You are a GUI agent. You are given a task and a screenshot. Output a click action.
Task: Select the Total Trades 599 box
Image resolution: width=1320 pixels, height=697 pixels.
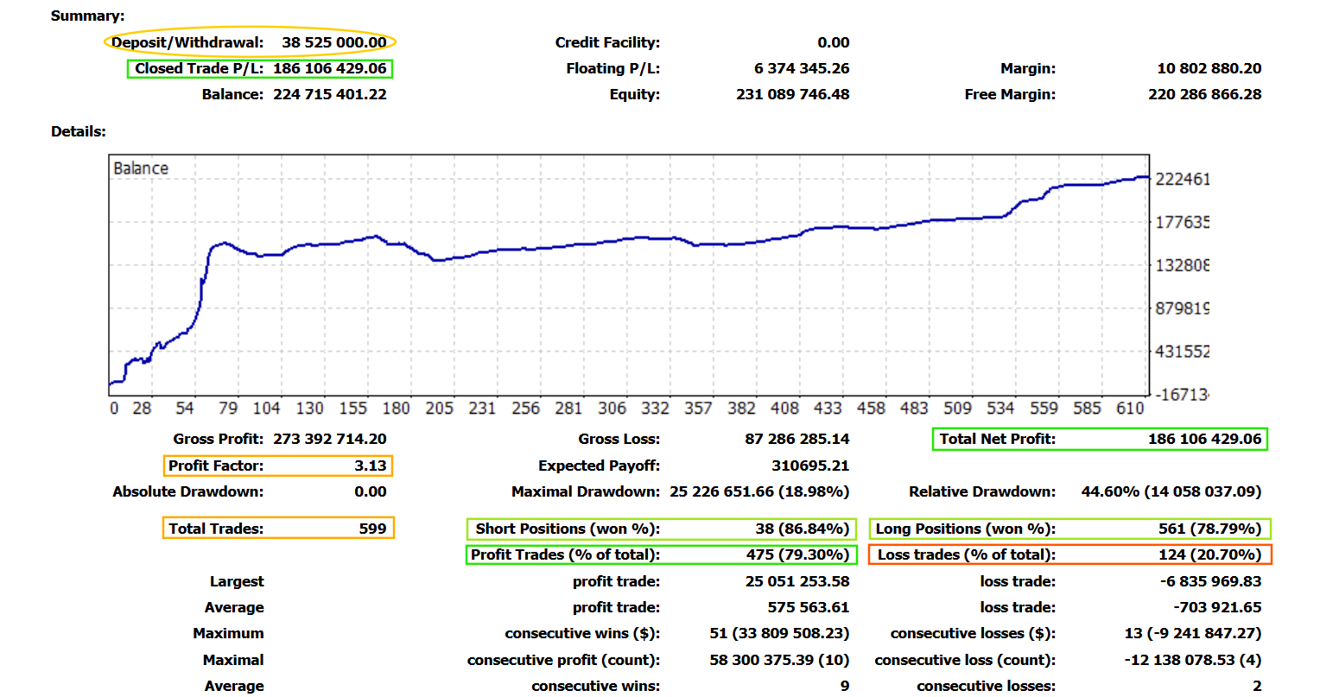pyautogui.click(x=278, y=529)
